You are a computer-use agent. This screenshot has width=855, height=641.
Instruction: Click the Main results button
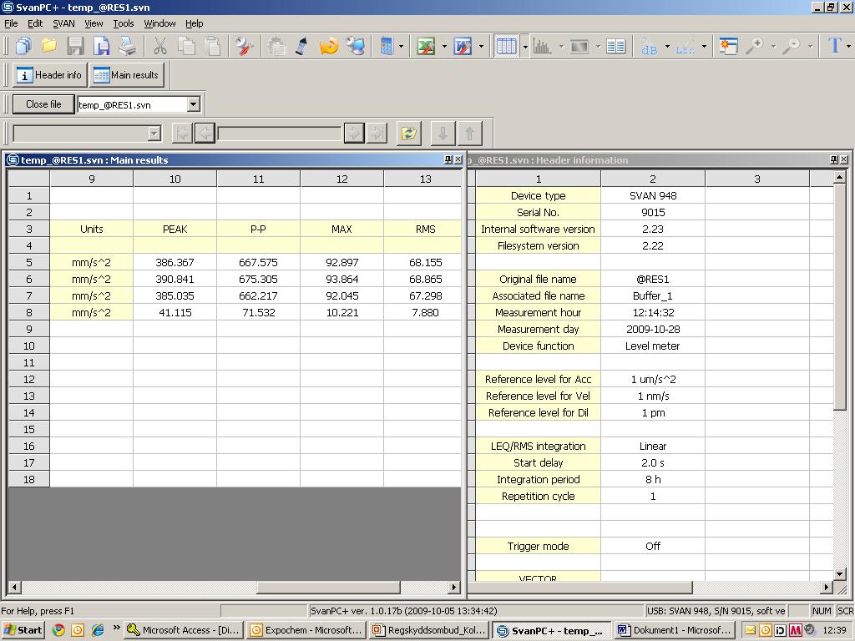127,75
